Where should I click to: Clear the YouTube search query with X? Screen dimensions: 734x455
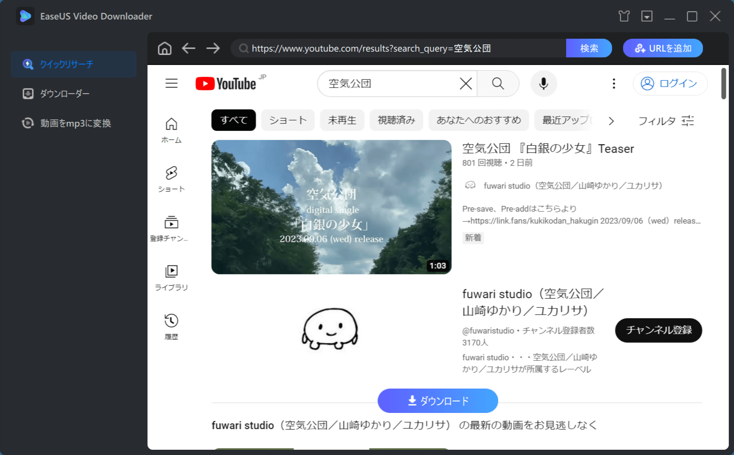tap(466, 84)
